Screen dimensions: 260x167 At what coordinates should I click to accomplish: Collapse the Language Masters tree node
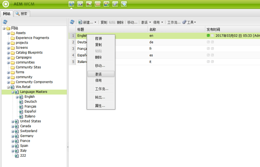tap(12, 92)
